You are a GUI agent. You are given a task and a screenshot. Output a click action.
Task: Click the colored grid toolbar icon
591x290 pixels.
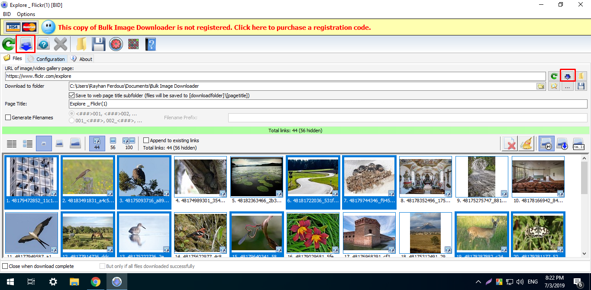click(x=133, y=44)
